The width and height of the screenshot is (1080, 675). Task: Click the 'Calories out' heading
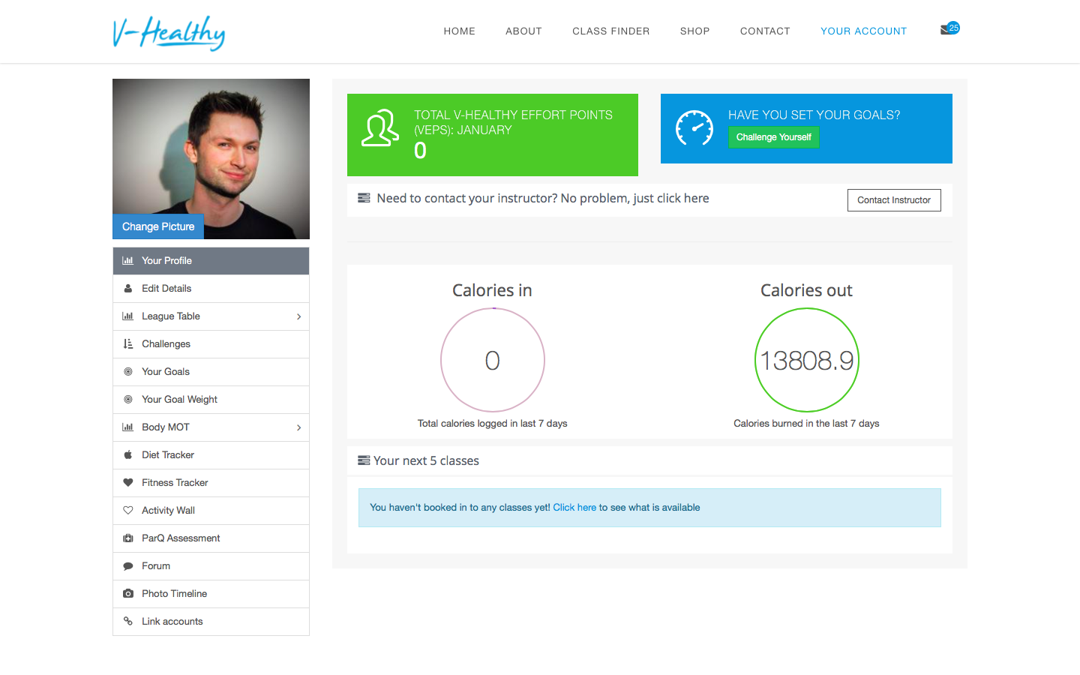(x=806, y=290)
